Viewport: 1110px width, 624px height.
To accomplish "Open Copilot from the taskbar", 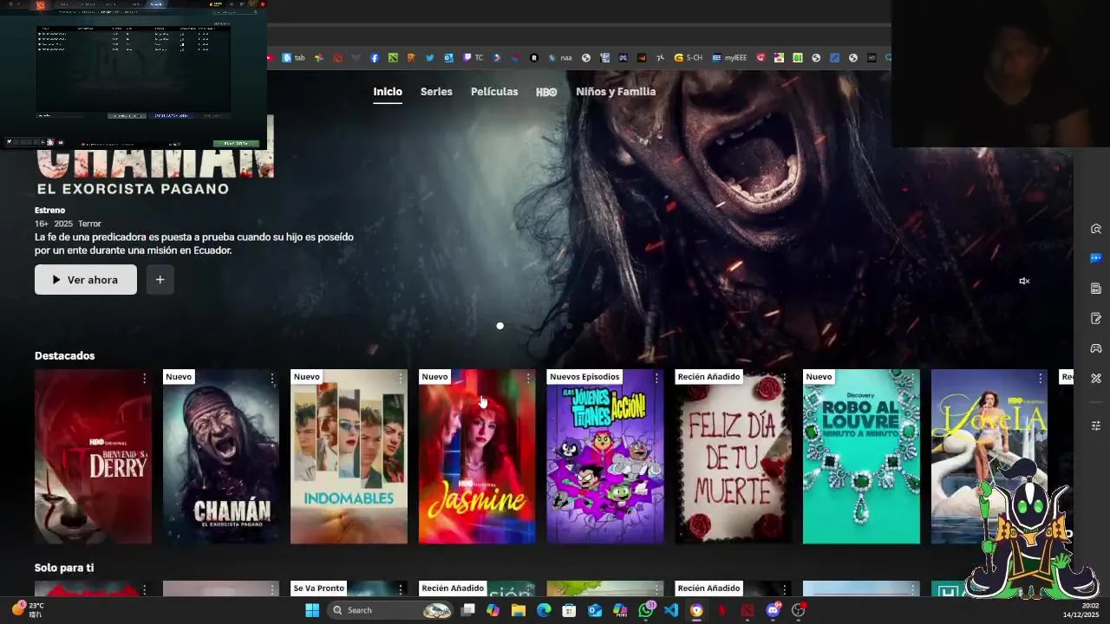I will (493, 610).
